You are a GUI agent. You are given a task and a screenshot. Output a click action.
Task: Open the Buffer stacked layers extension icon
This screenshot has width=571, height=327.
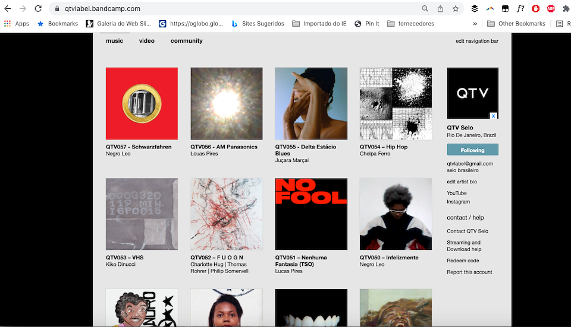[x=475, y=9]
